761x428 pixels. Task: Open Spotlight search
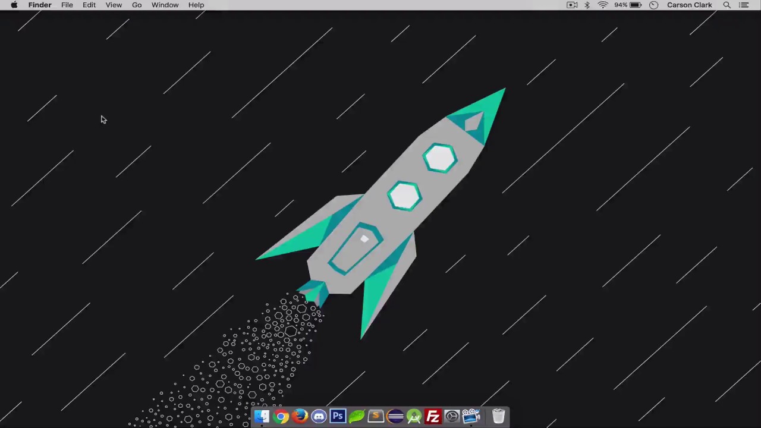(727, 5)
